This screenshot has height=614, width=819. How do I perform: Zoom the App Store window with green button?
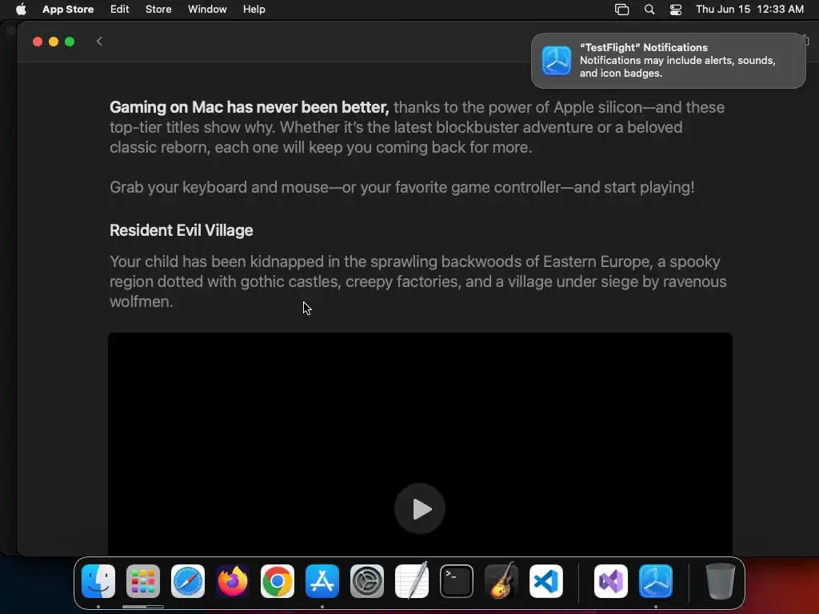tap(70, 42)
